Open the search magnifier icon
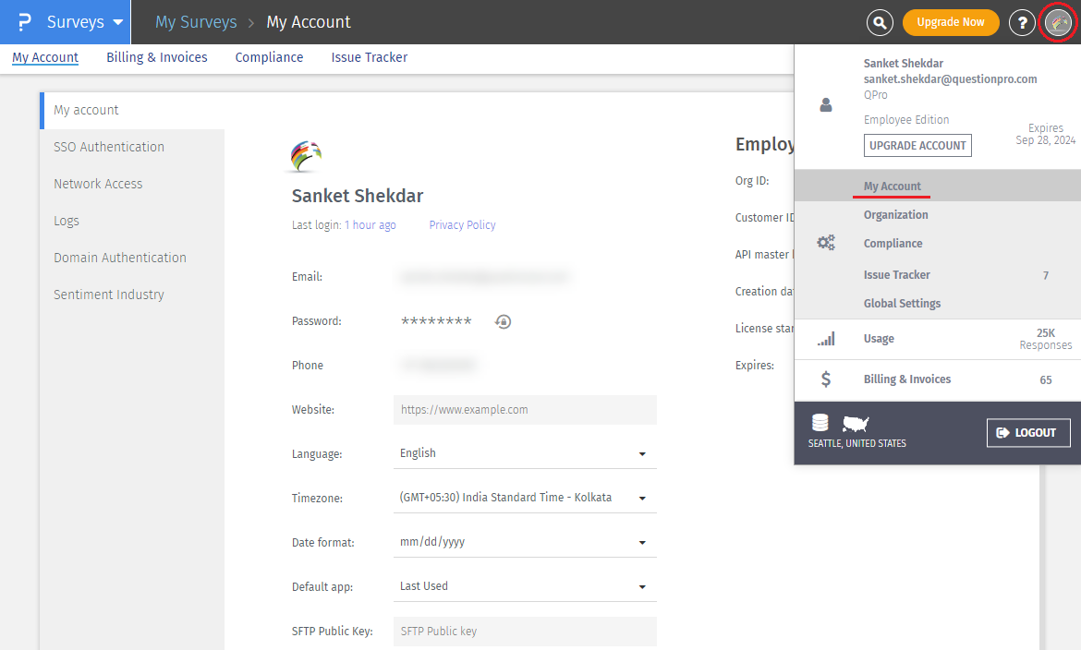Image resolution: width=1081 pixels, height=650 pixels. 880,22
